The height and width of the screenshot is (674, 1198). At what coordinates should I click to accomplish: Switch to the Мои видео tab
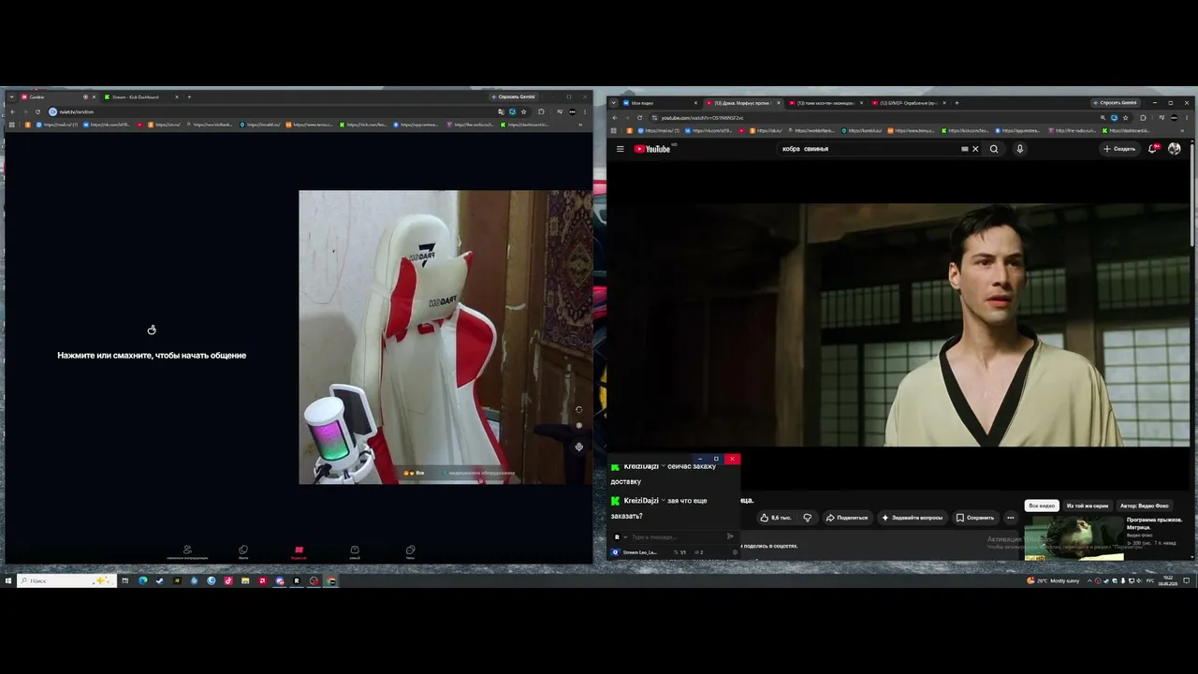(659, 103)
